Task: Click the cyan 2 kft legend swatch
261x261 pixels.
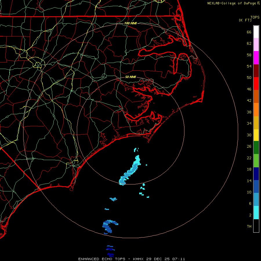Action: [x=256, y=213]
